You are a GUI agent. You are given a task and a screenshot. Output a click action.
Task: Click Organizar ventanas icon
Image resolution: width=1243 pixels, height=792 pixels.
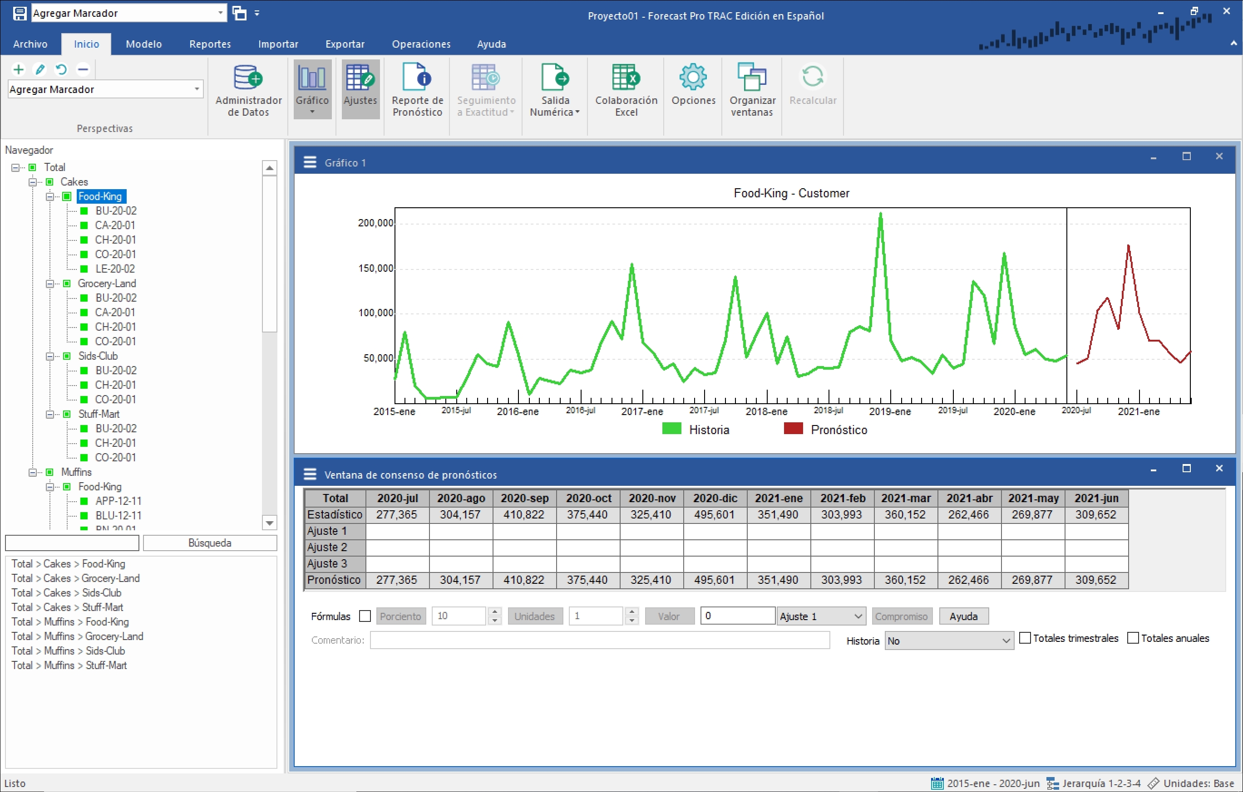tap(752, 90)
